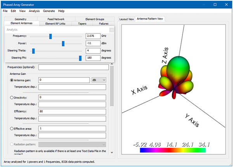Screen dimensions: 233x167
Task: Select the Antenna gain radio button
Action: (12, 80)
